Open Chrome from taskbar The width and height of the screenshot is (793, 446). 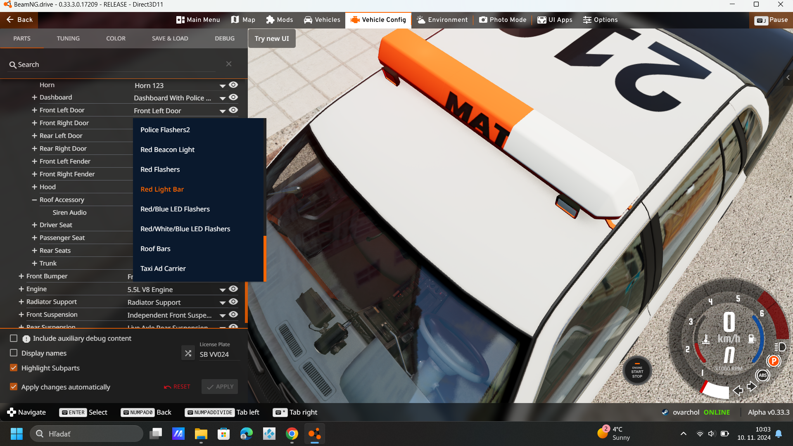[292, 434]
